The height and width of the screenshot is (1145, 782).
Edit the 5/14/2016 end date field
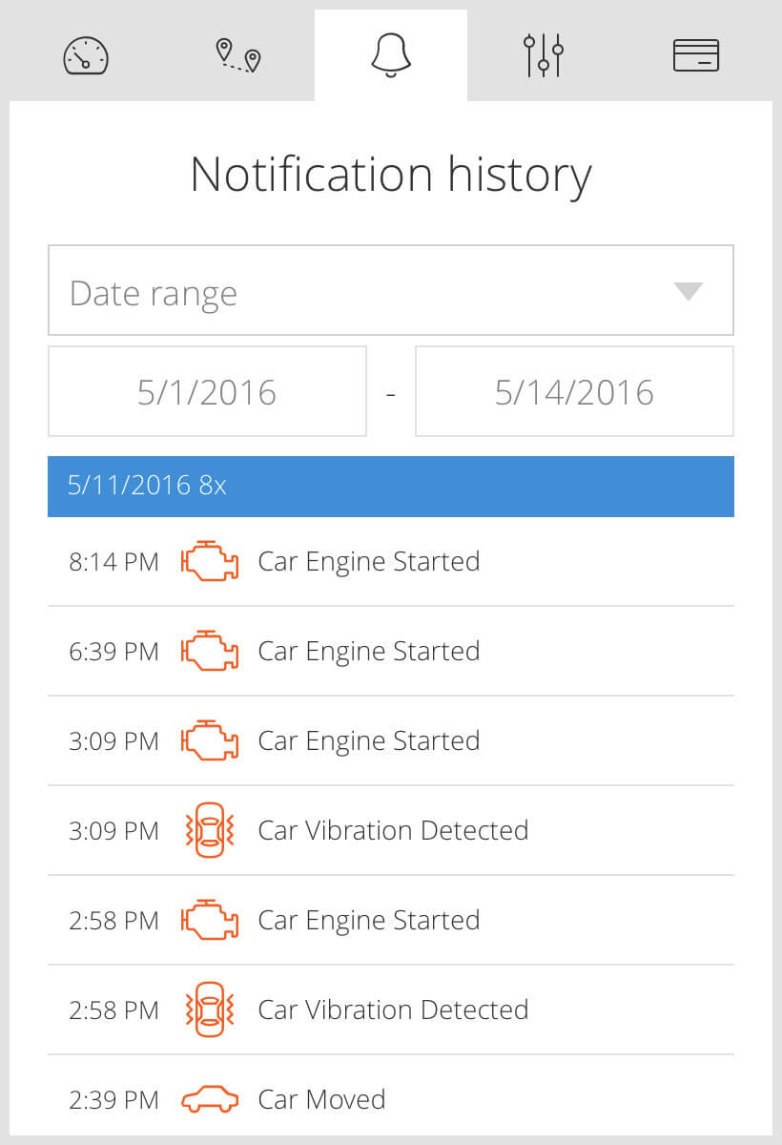click(x=574, y=391)
